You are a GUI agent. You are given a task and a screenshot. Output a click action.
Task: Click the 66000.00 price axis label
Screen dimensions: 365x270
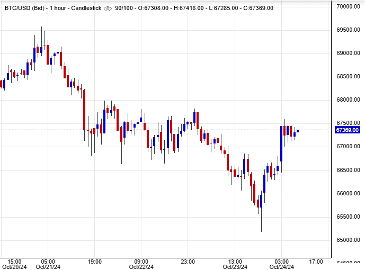[x=348, y=193]
